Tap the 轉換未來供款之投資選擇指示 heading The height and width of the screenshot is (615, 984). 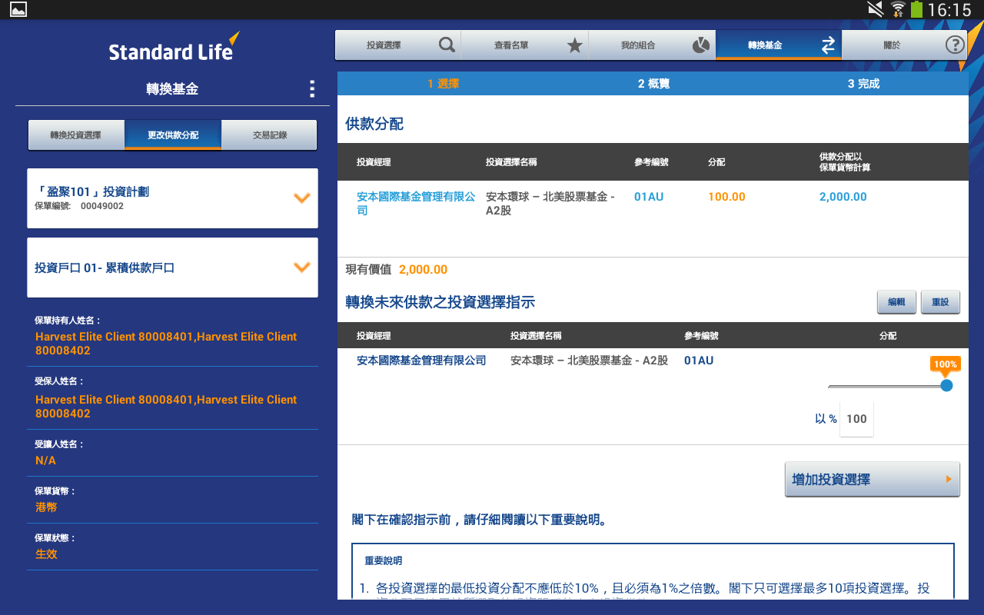coord(440,302)
